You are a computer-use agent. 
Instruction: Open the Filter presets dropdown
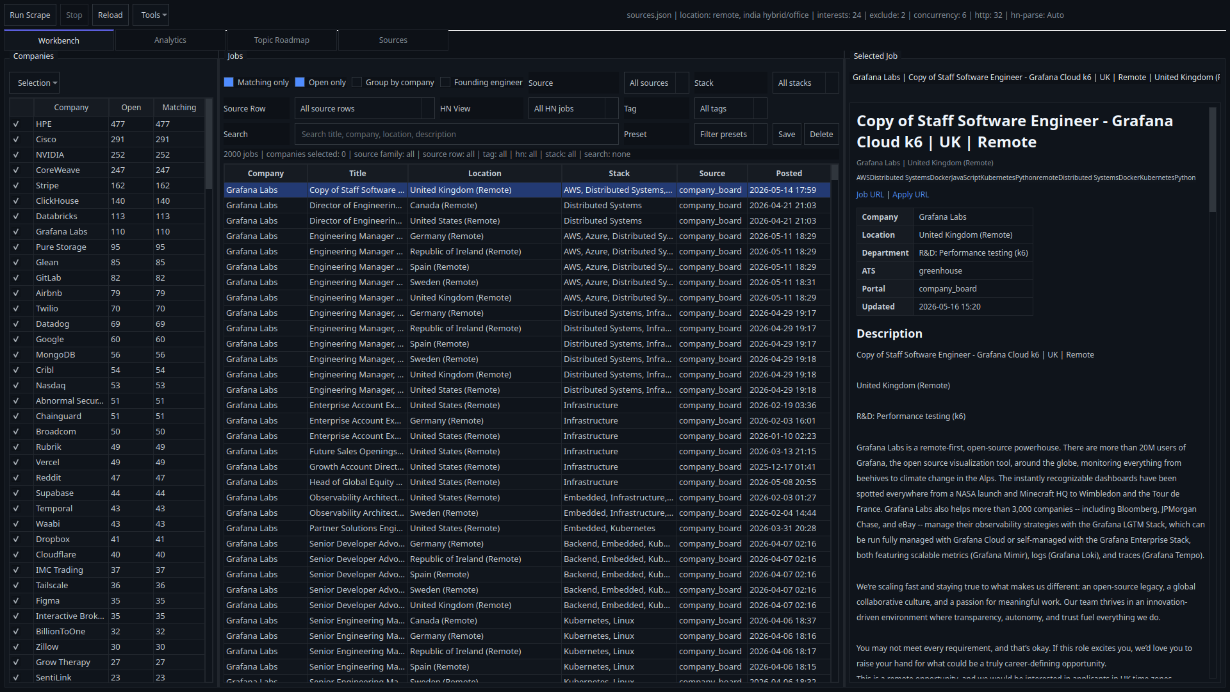(730, 134)
